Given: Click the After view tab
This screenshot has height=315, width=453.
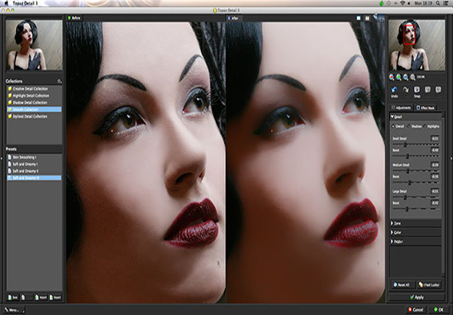Looking at the screenshot, I should click(x=233, y=18).
